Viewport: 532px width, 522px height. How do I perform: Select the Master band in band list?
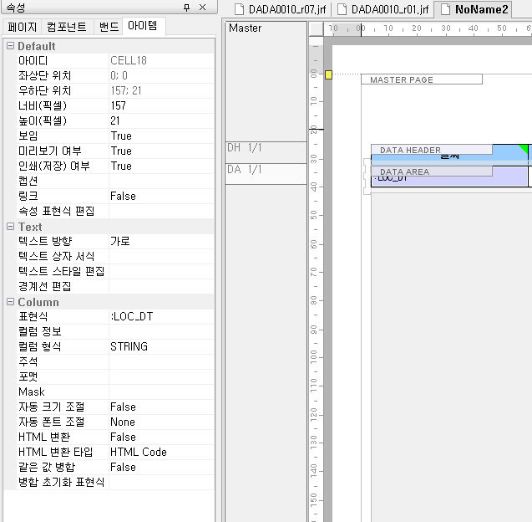pyautogui.click(x=266, y=82)
